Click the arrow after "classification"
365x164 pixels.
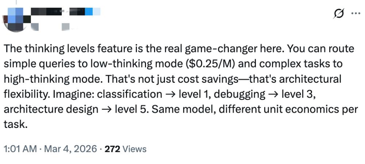[x=169, y=94]
